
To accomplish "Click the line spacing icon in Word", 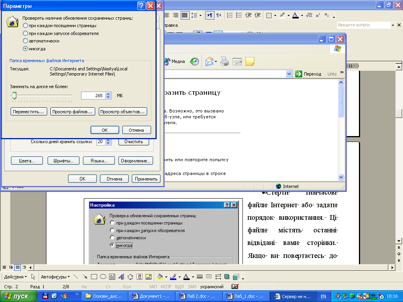I will tap(194, 15).
